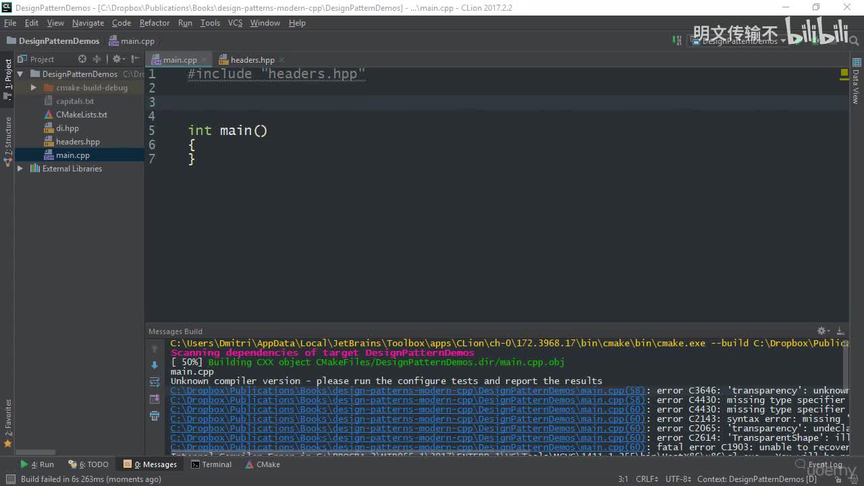Click the tool window quick-access icon in status bar
864x486 pixels.
[x=9, y=479]
